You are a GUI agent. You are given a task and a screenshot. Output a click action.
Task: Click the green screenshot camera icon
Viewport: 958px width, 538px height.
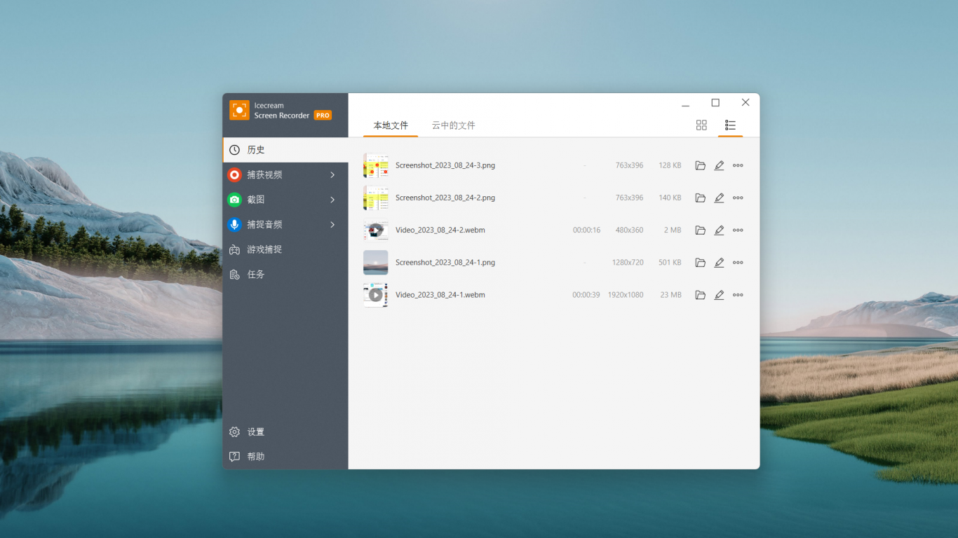235,200
